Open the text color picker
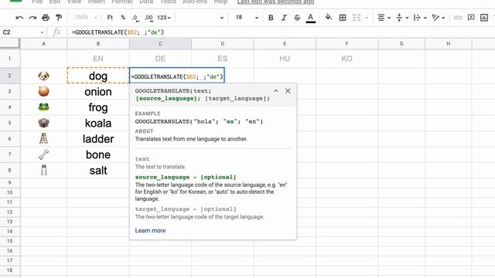The height and width of the screenshot is (278, 495). pyautogui.click(x=311, y=18)
